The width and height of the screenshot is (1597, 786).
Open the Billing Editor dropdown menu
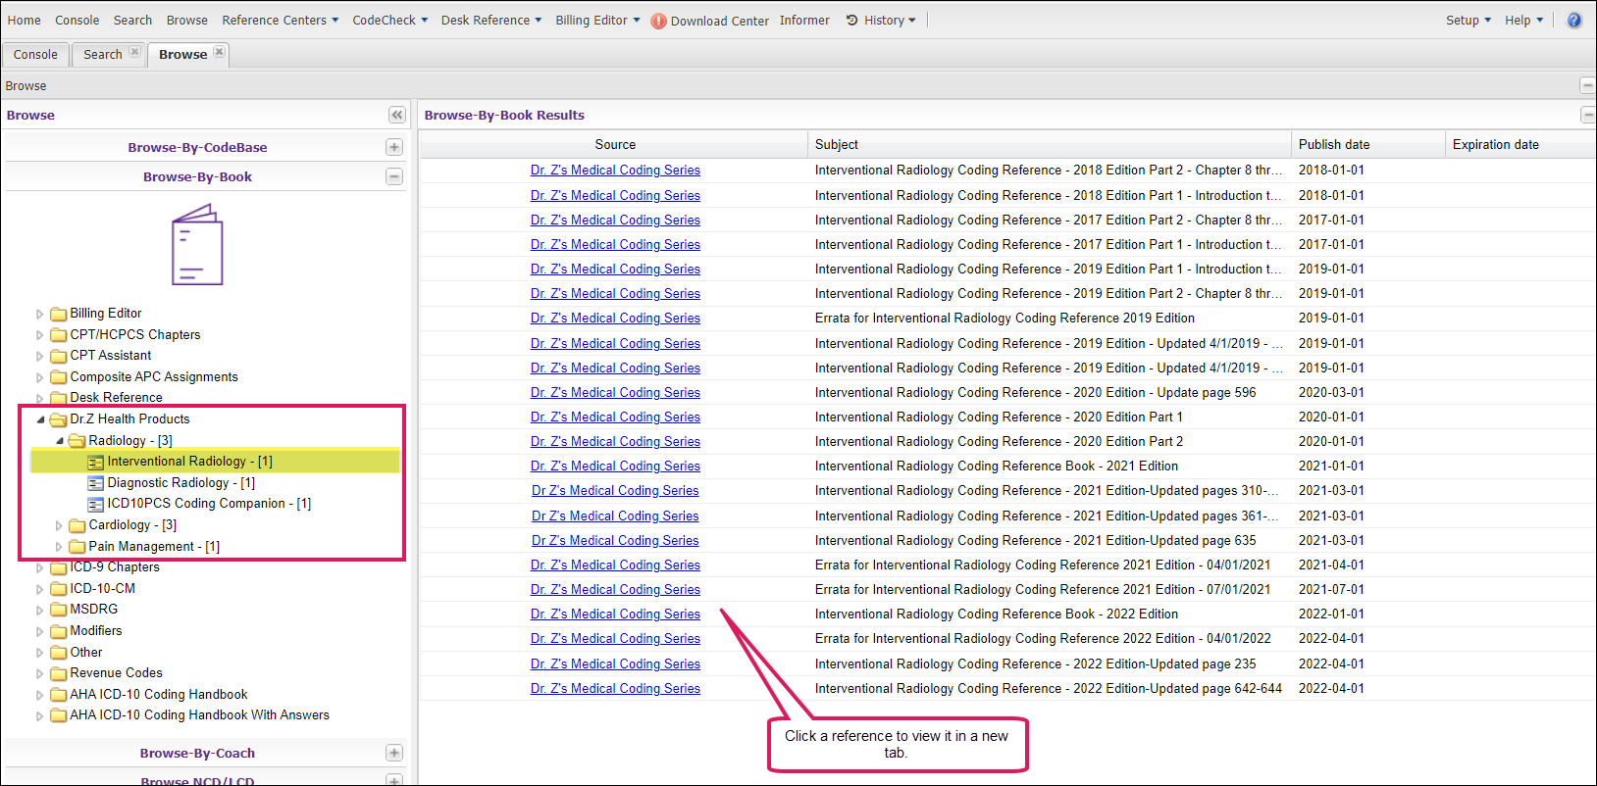[x=597, y=20]
